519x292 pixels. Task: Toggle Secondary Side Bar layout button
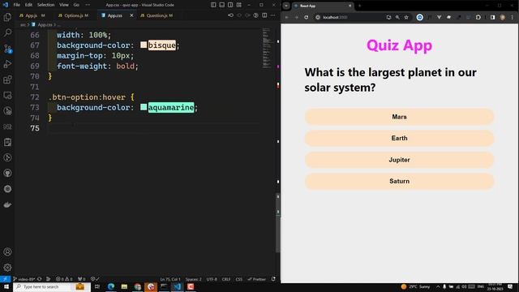230,5
